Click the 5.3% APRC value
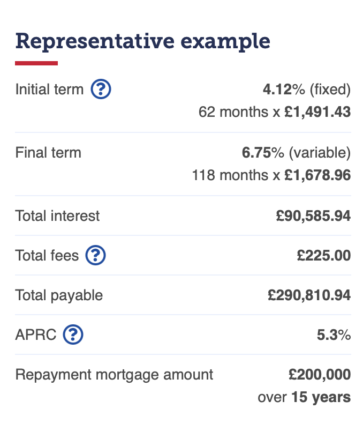363x431 pixels. pyautogui.click(x=334, y=335)
